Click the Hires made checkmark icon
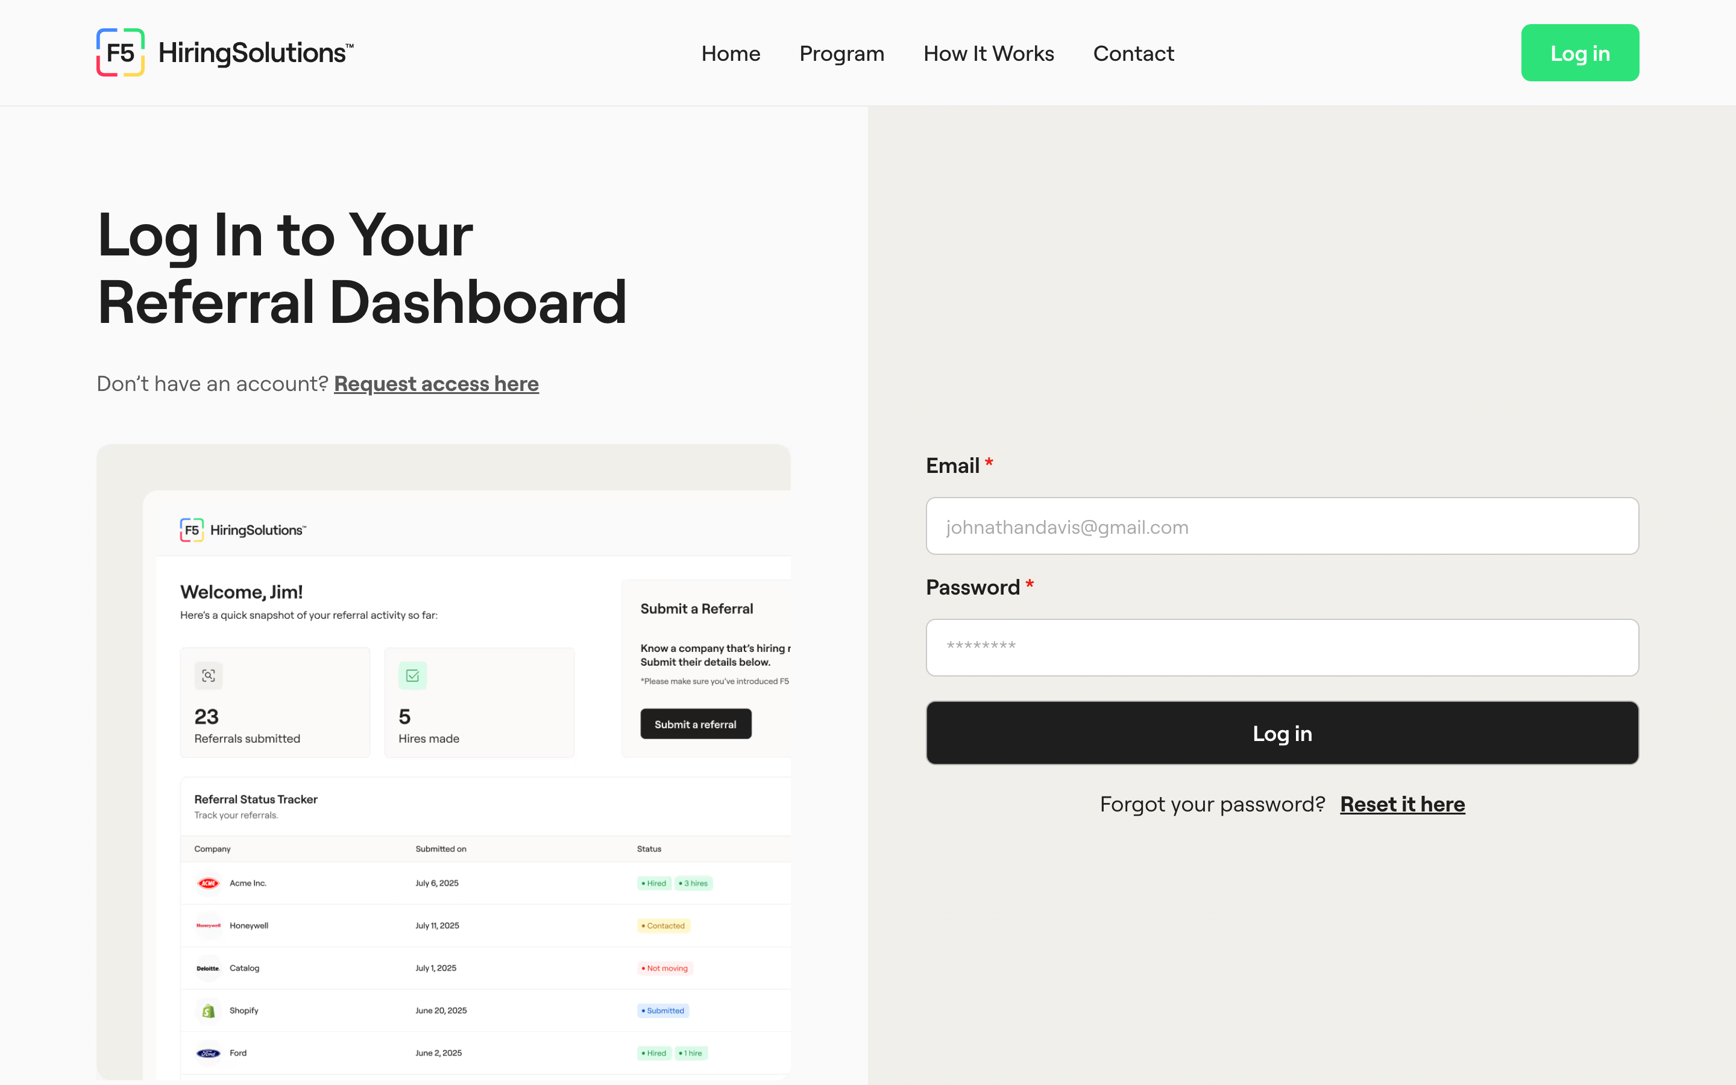Image resolution: width=1736 pixels, height=1085 pixels. (412, 675)
